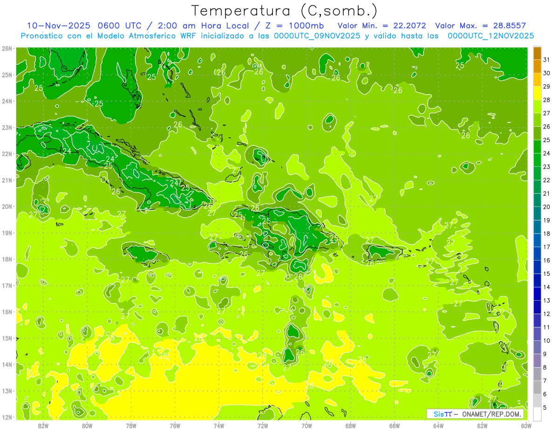The width and height of the screenshot is (559, 432).
Task: Click the 16N latitude axis label
Action: pyautogui.click(x=7, y=312)
